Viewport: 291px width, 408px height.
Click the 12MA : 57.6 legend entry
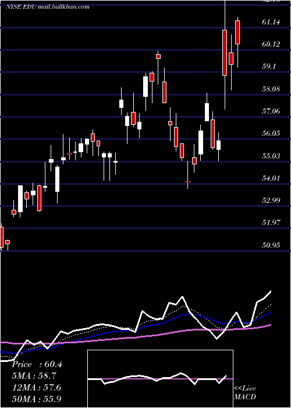(37, 387)
